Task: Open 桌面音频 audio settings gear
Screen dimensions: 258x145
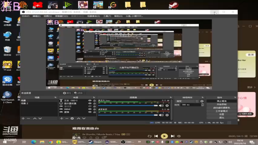Action: click(x=167, y=115)
